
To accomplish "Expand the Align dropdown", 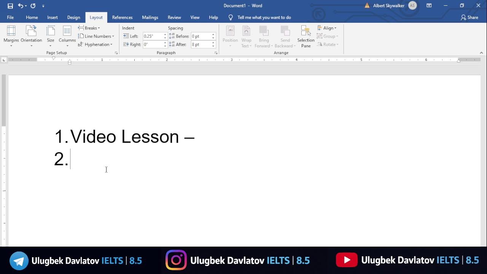I will click(327, 28).
